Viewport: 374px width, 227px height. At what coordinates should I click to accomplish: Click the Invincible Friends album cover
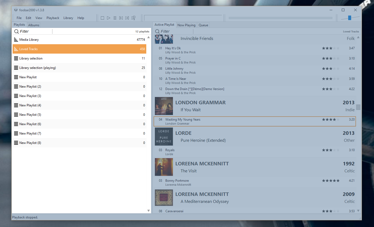click(164, 39)
